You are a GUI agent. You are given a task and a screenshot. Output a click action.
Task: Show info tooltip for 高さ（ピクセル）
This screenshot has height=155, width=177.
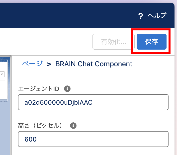click(73, 126)
